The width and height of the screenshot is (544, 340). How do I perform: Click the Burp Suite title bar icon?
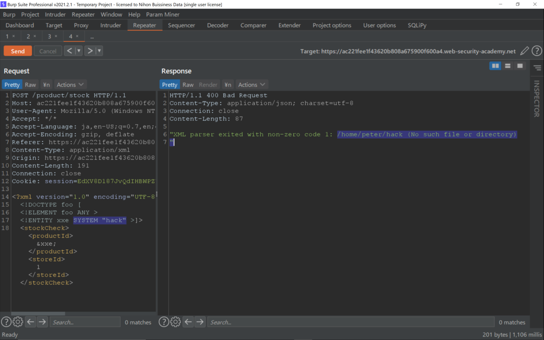4,4
